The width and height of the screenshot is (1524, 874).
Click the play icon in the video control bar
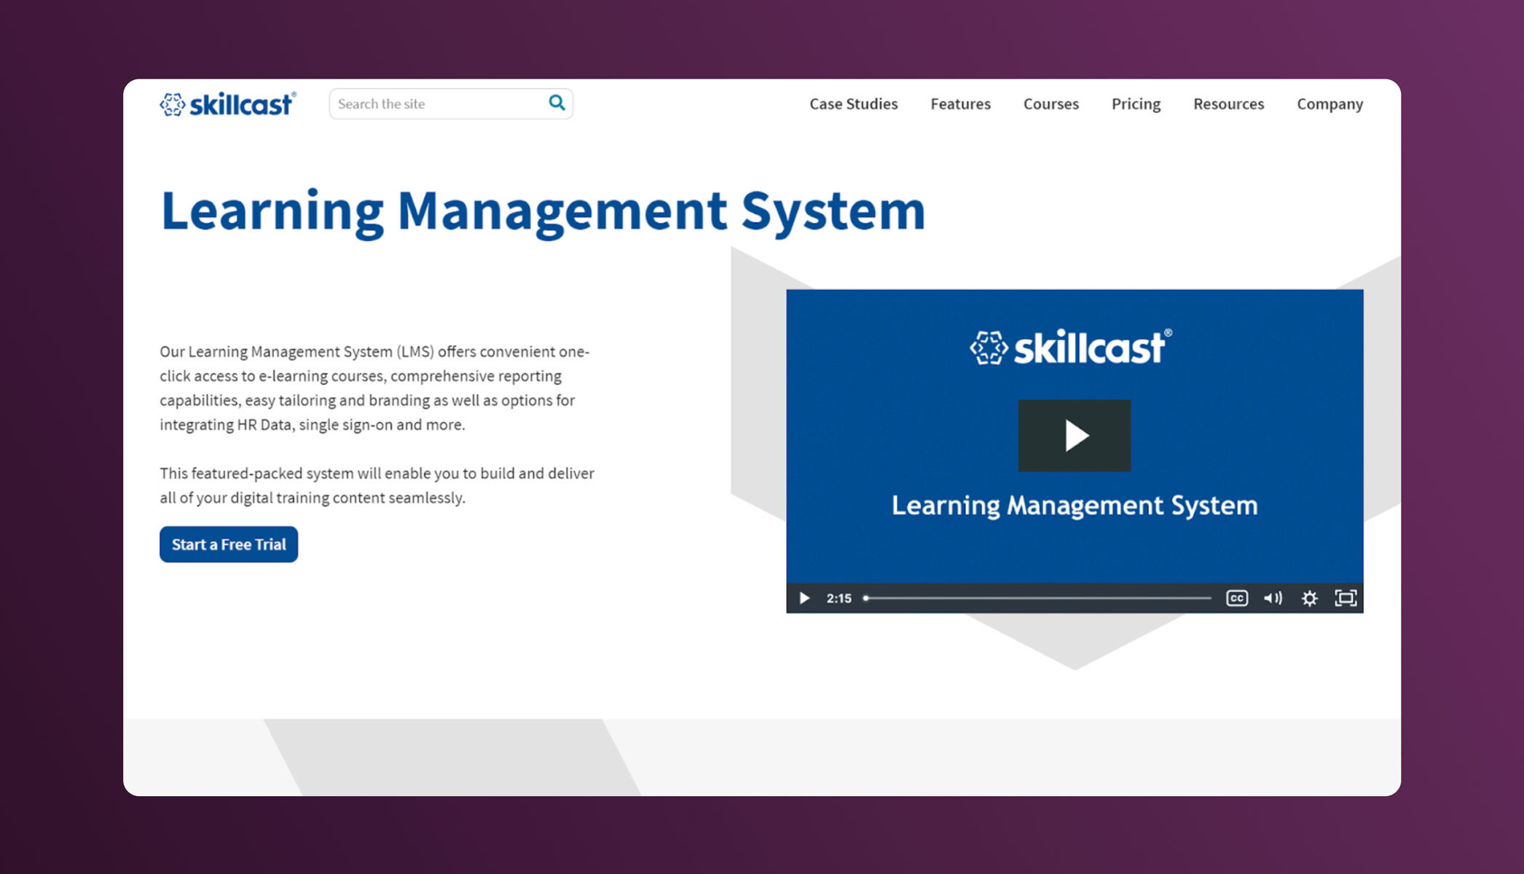click(804, 598)
